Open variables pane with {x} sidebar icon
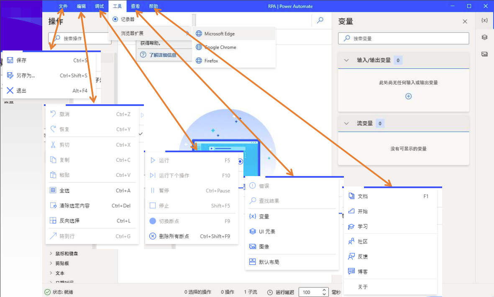Screen dimensions: 494x297 click(484, 20)
